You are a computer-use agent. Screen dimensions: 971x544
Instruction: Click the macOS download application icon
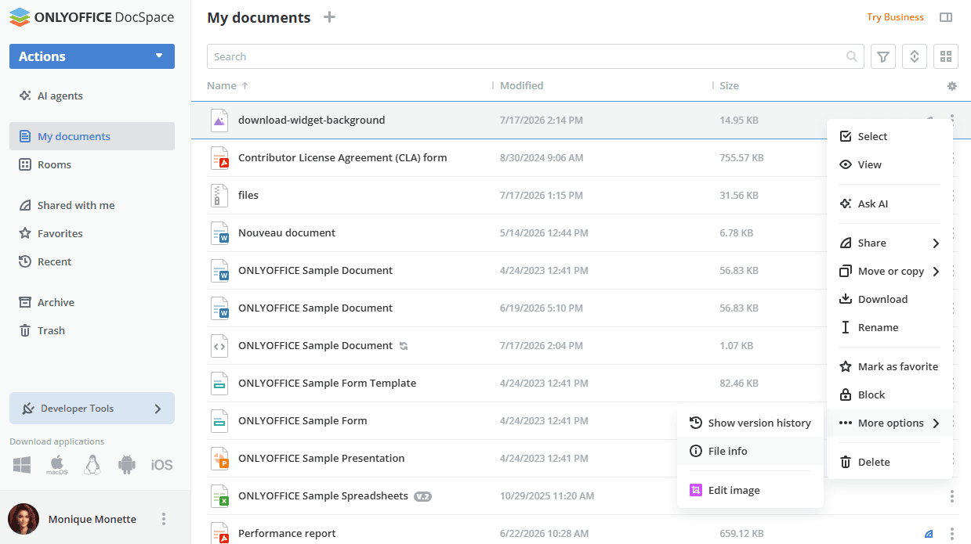pos(56,465)
